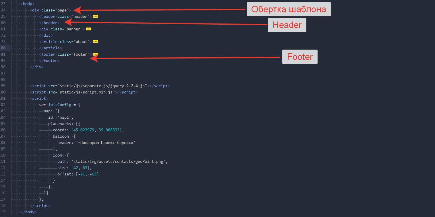The image size is (435, 217).
Task: Click the «Пищепром Проект Сервис» header string
Action: point(105,143)
